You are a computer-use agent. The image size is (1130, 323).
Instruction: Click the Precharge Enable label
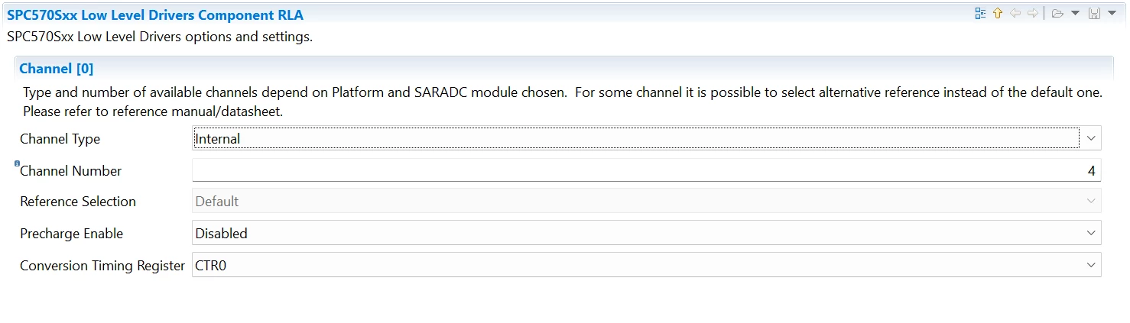[x=71, y=234]
